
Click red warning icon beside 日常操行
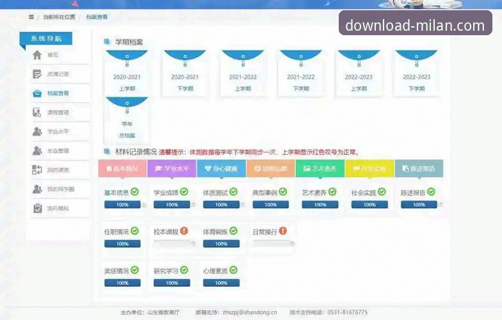(283, 230)
